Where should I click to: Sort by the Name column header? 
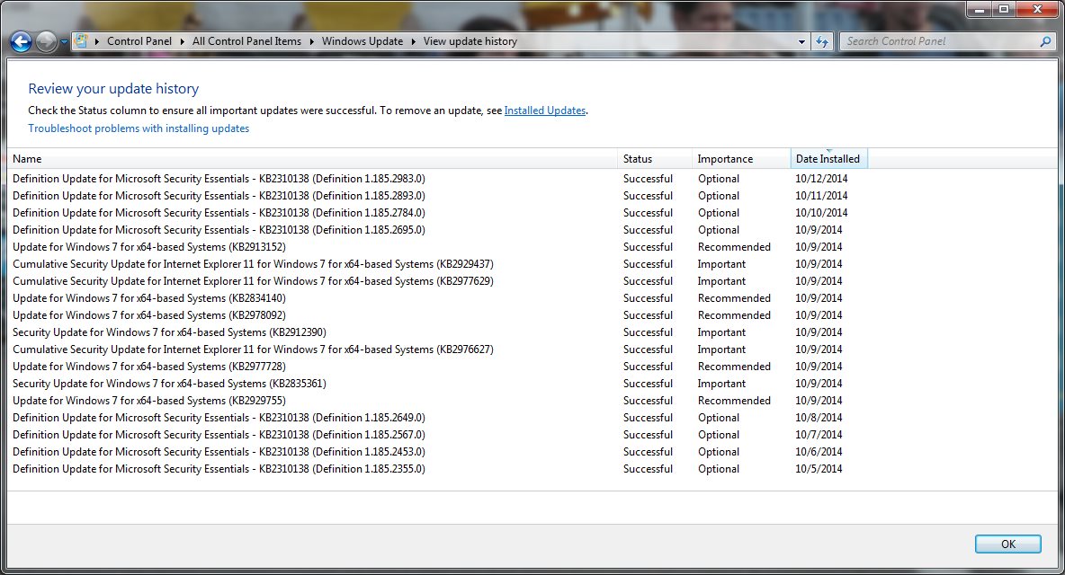tap(312, 159)
